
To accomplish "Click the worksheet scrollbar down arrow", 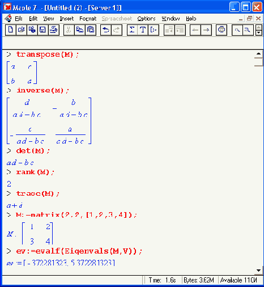I will pyautogui.click(x=259, y=271).
